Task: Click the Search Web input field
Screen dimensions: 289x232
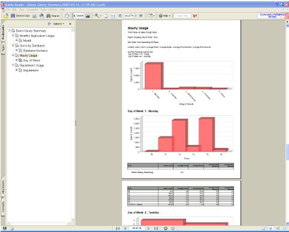Action: pos(182,16)
